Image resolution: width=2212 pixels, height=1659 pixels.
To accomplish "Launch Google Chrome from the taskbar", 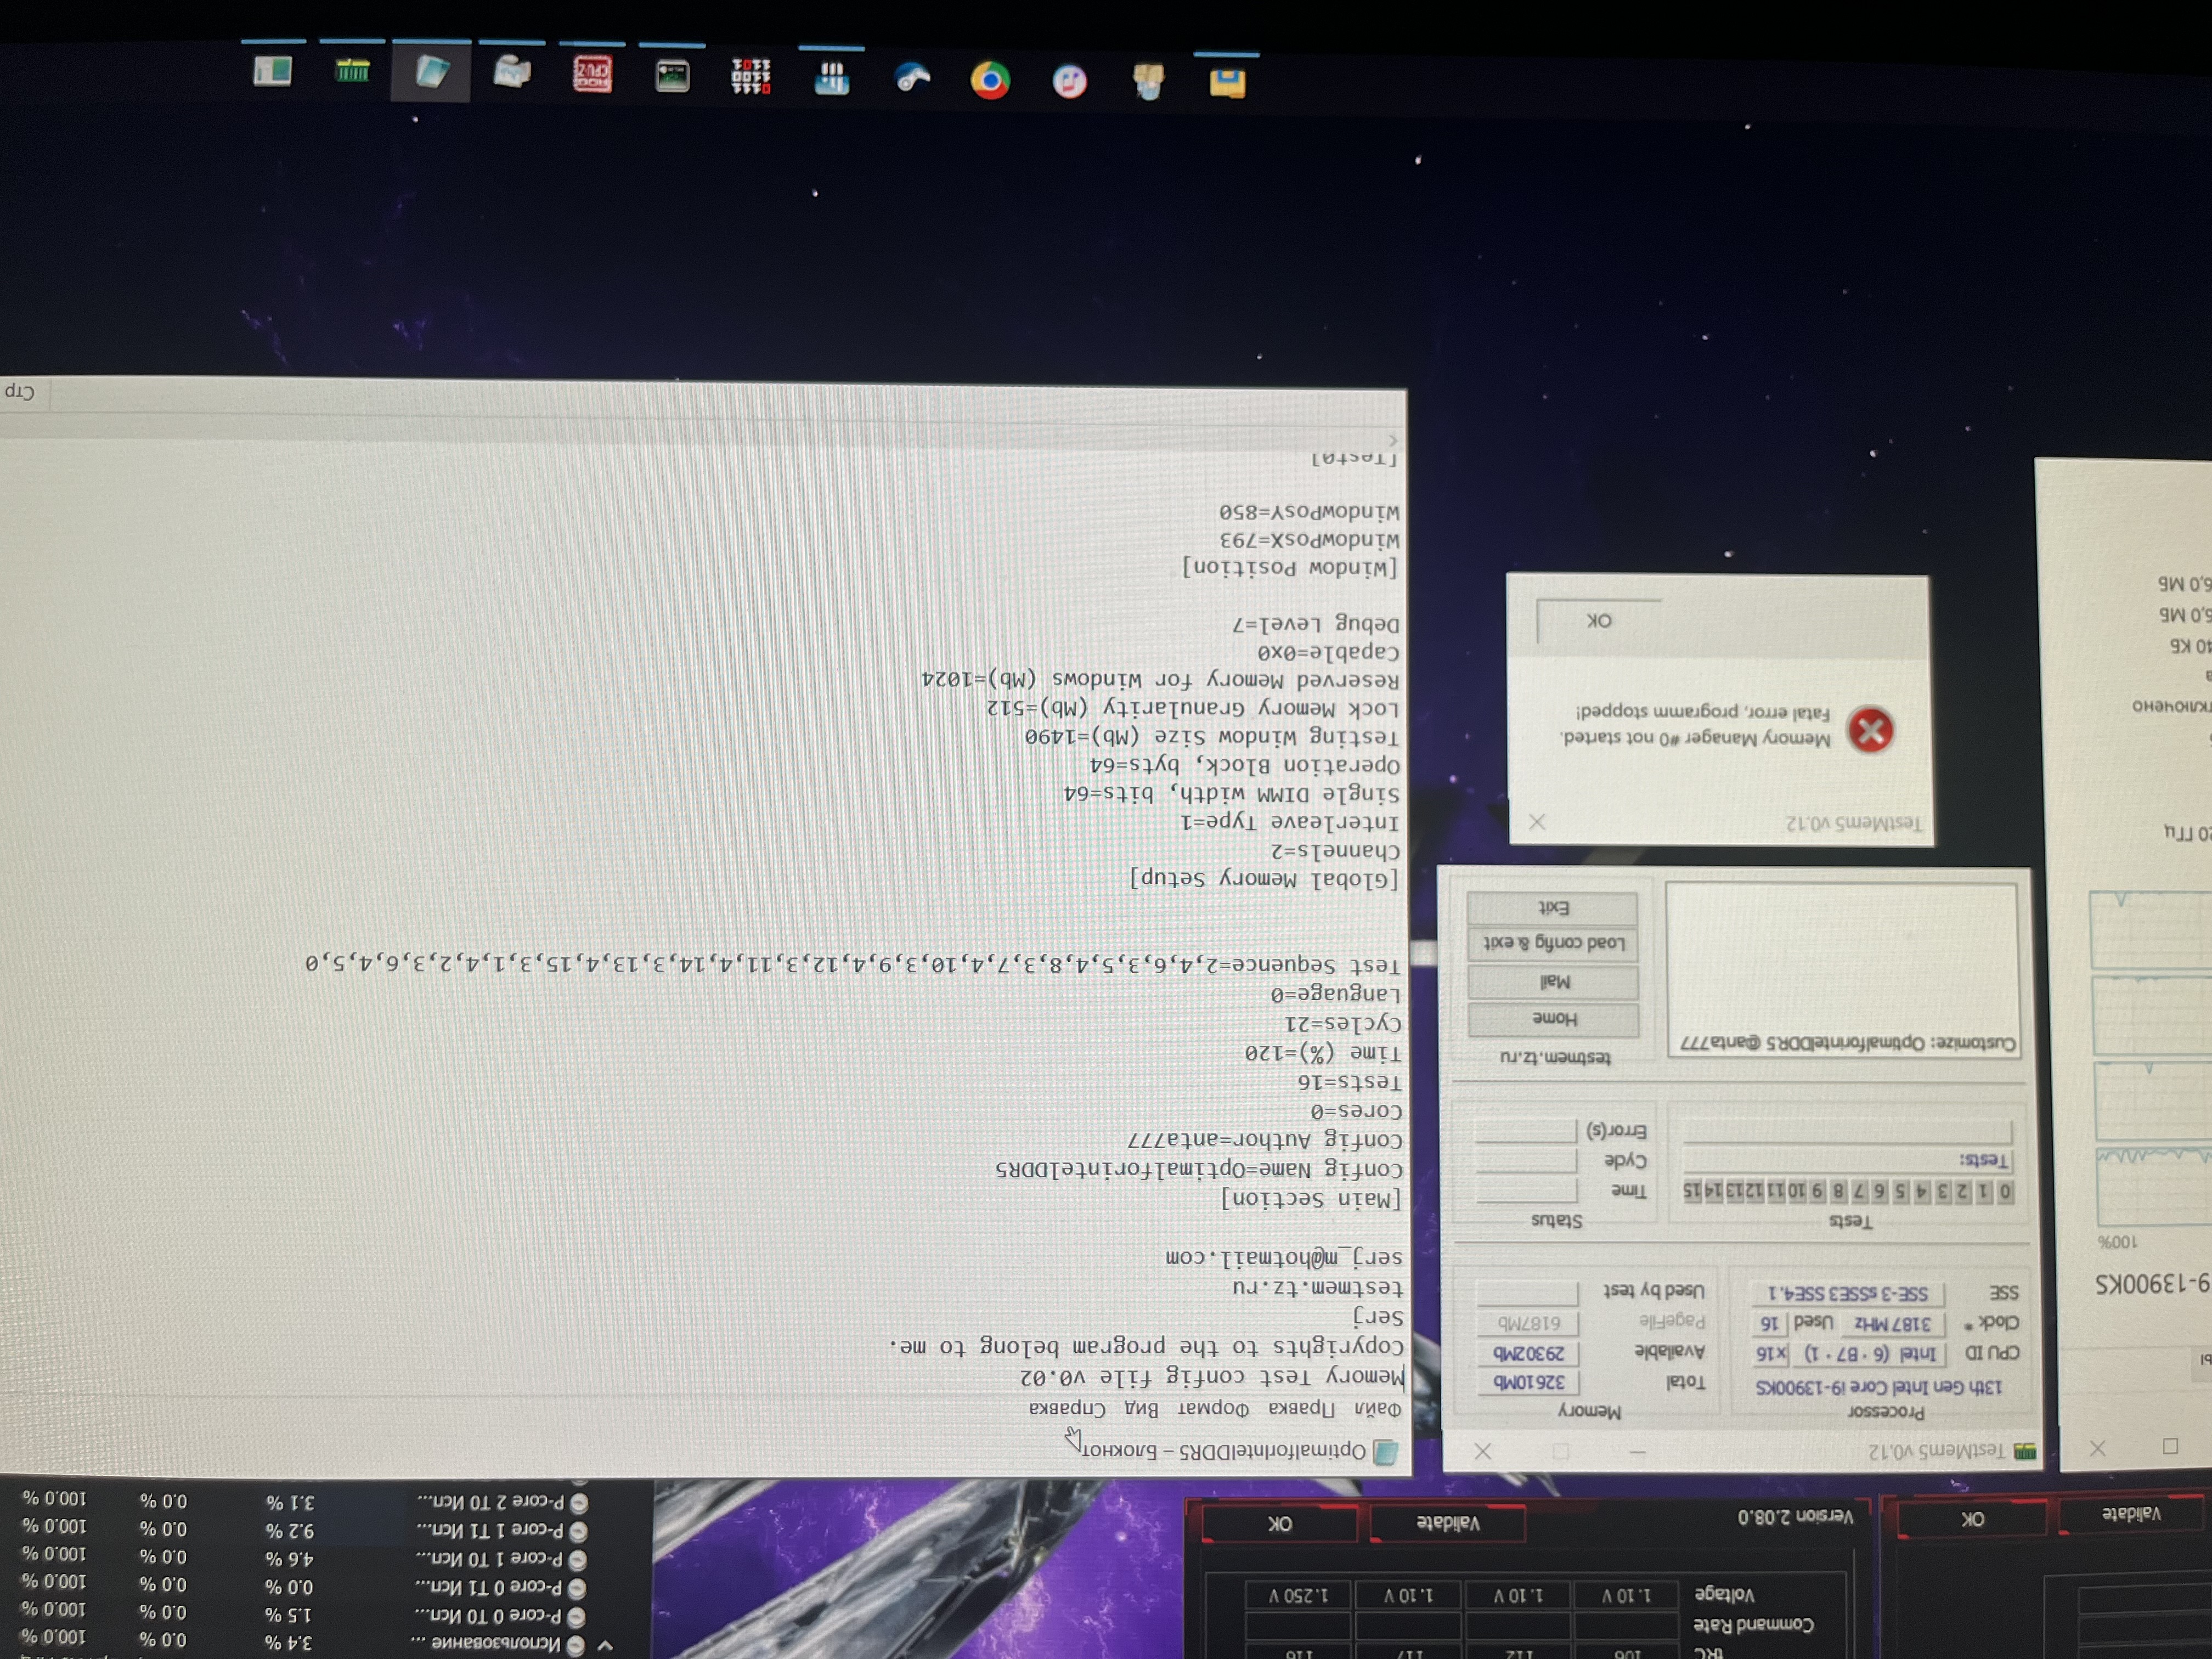I will (989, 80).
